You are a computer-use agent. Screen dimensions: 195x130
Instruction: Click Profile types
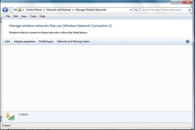(x=46, y=41)
